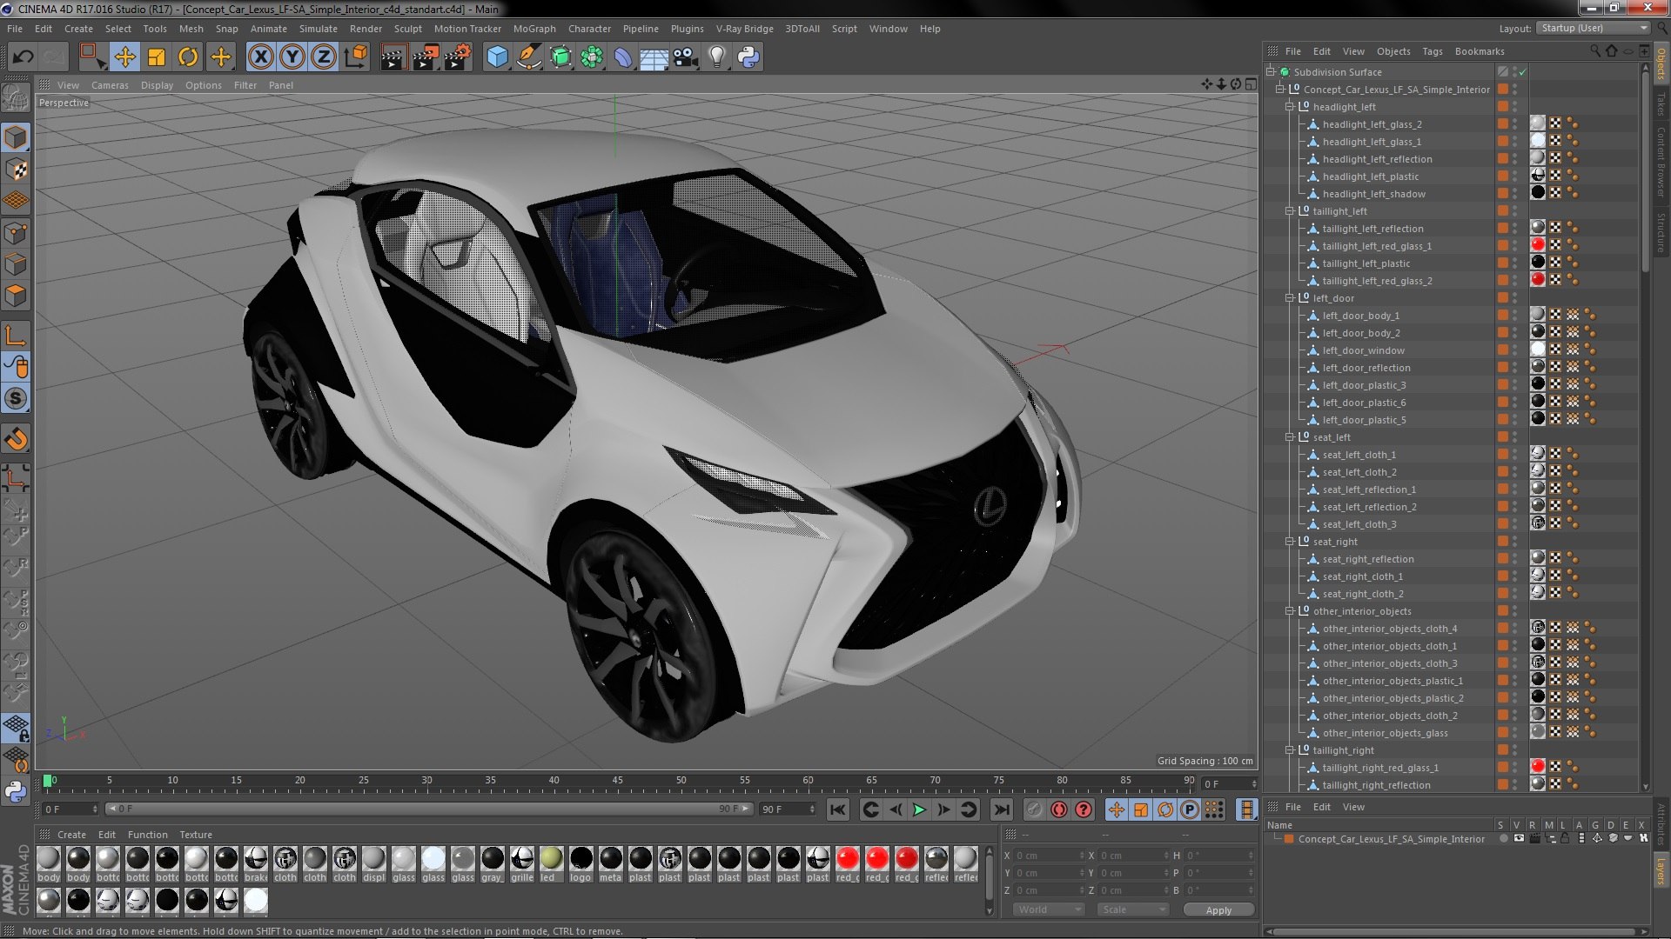
Task: Select the Move tool in top toolbar
Action: pos(124,57)
